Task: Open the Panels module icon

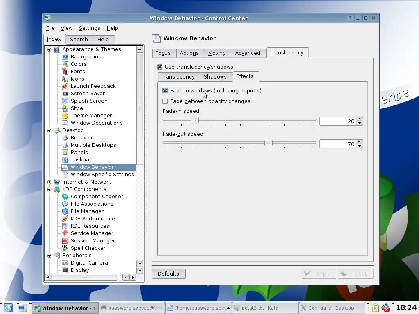Action: (x=65, y=152)
